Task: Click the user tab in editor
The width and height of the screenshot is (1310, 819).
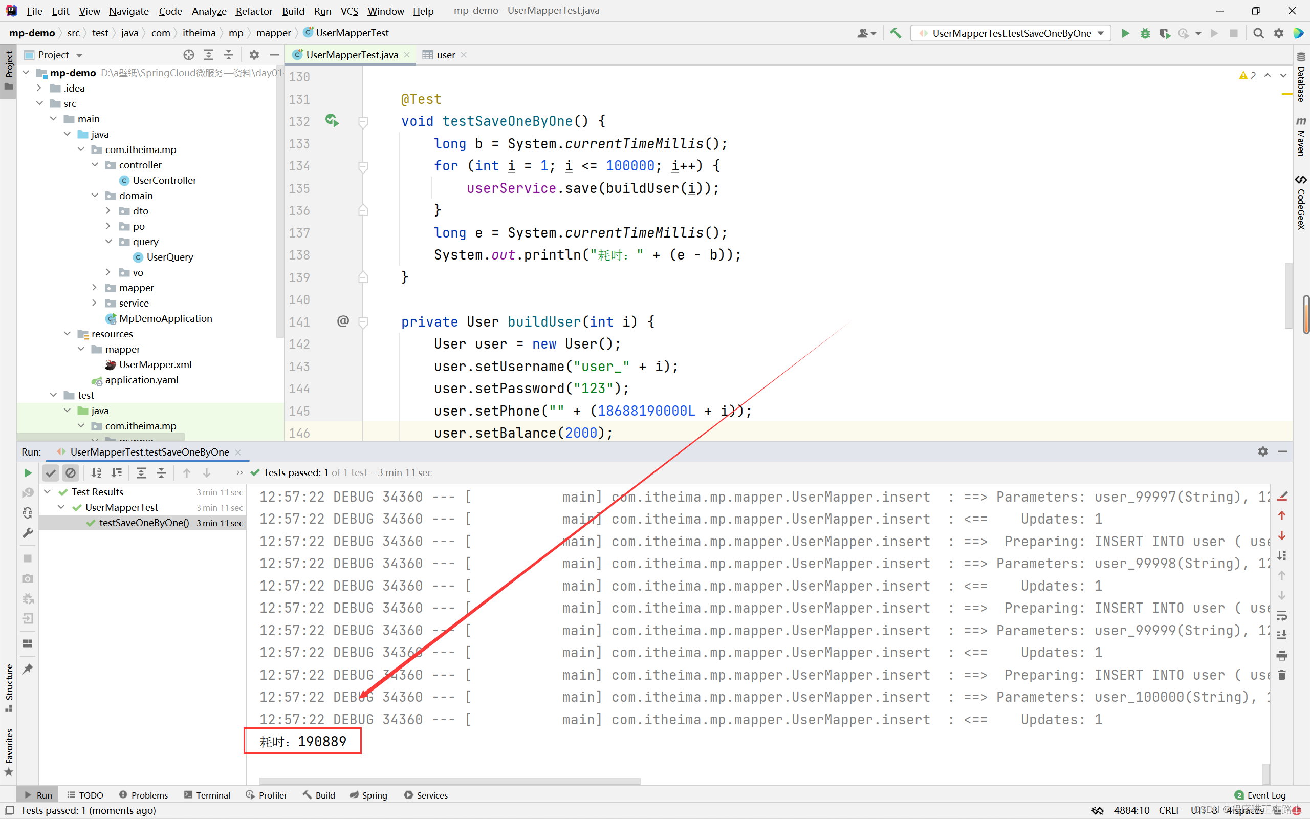Action: click(445, 55)
